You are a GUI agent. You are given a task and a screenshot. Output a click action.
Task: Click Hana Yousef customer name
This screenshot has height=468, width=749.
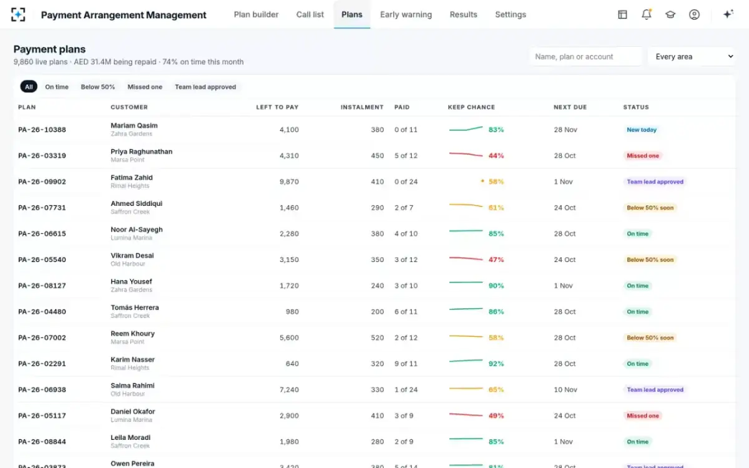pyautogui.click(x=131, y=281)
